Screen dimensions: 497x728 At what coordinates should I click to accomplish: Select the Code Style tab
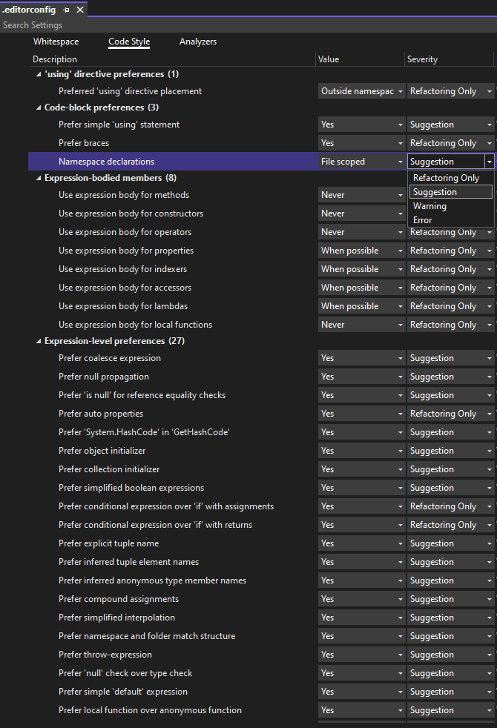coord(128,42)
